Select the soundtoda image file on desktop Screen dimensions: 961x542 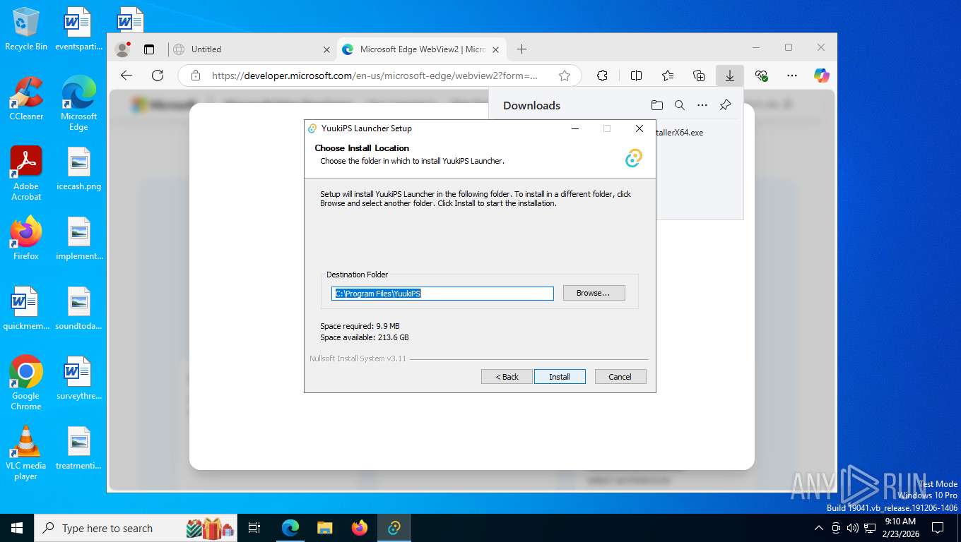pyautogui.click(x=78, y=308)
